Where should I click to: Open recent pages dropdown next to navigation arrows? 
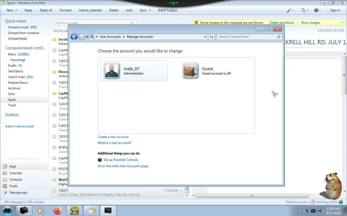tap(87, 37)
